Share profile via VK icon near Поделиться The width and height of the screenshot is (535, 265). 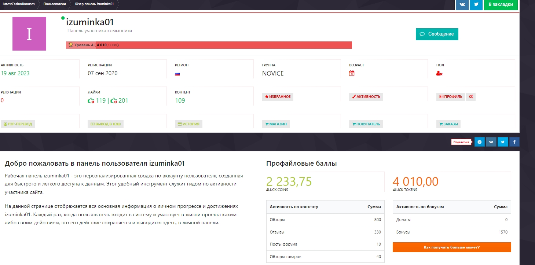coord(491,142)
